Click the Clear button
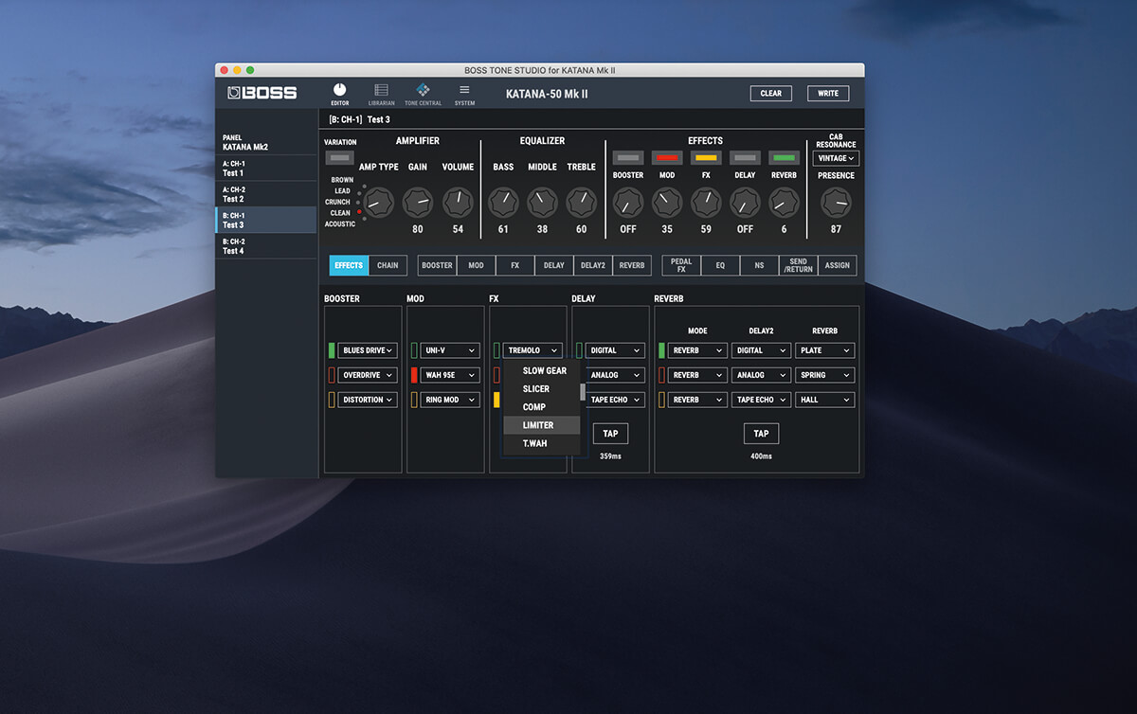 point(771,93)
